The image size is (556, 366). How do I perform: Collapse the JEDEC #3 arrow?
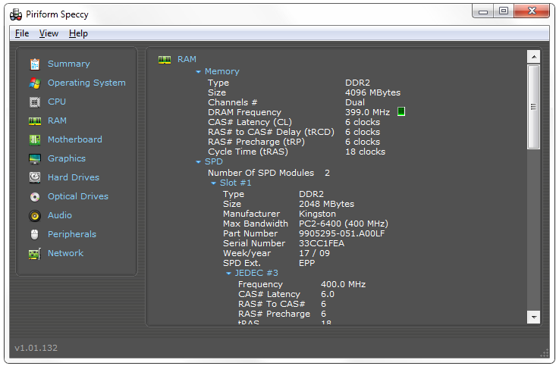[229, 273]
